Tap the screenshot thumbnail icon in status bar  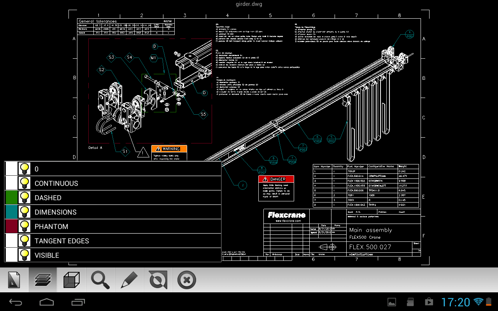tap(392, 302)
